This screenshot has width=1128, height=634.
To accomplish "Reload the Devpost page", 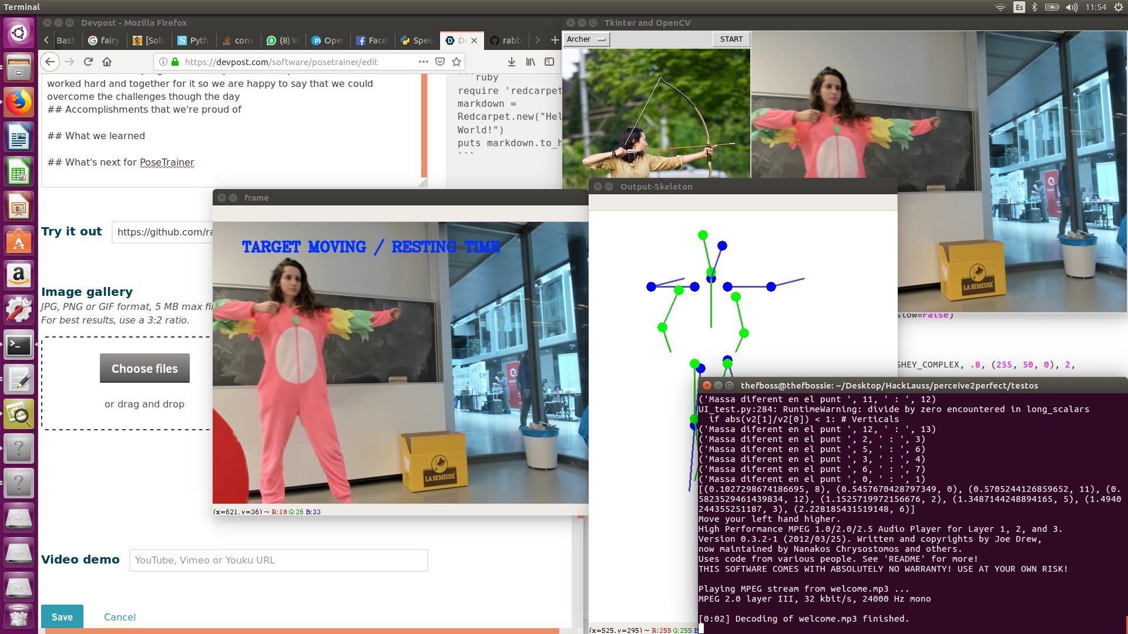I will click(x=88, y=62).
